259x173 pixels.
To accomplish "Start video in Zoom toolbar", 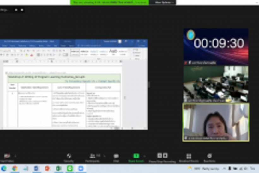I will tap(7, 158).
